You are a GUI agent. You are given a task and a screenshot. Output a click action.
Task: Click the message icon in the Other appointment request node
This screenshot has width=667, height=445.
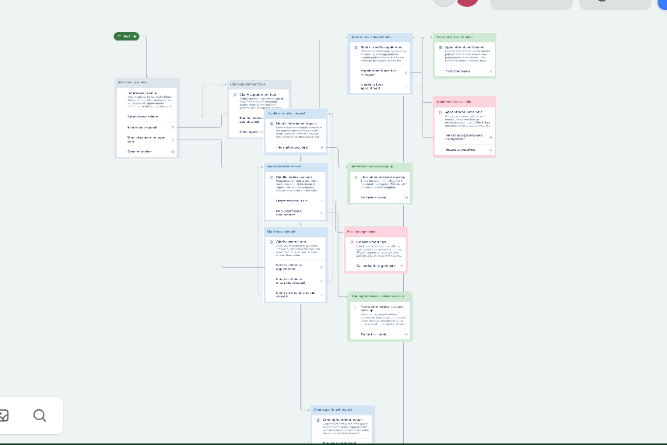point(318,420)
